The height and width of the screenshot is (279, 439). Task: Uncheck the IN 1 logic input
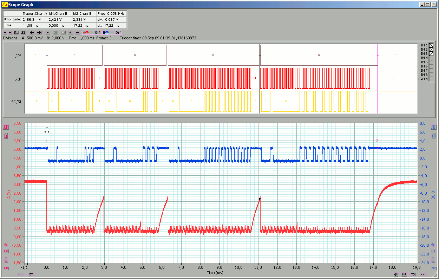pyautogui.click(x=431, y=45)
